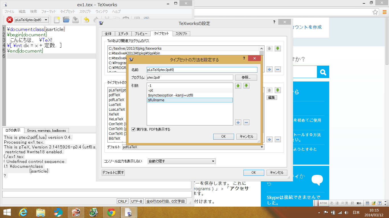Click the browser search magnifier icon
This screenshot has width=389, height=218.
click(x=323, y=72)
